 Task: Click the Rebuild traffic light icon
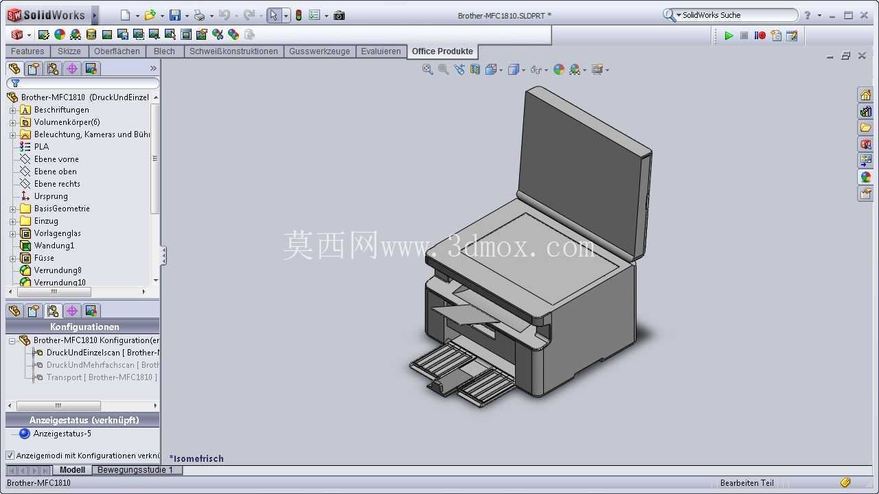click(299, 15)
